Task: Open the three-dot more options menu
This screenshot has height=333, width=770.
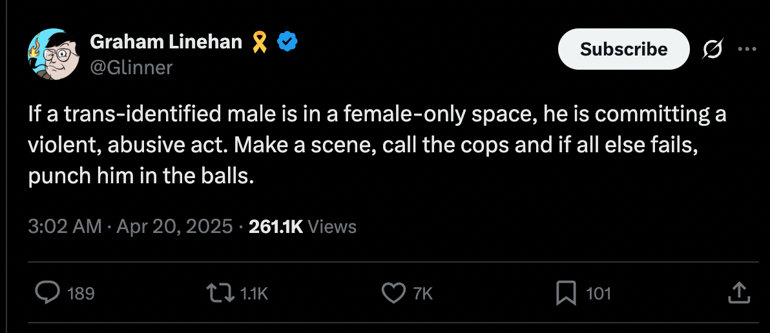Action: pyautogui.click(x=747, y=49)
